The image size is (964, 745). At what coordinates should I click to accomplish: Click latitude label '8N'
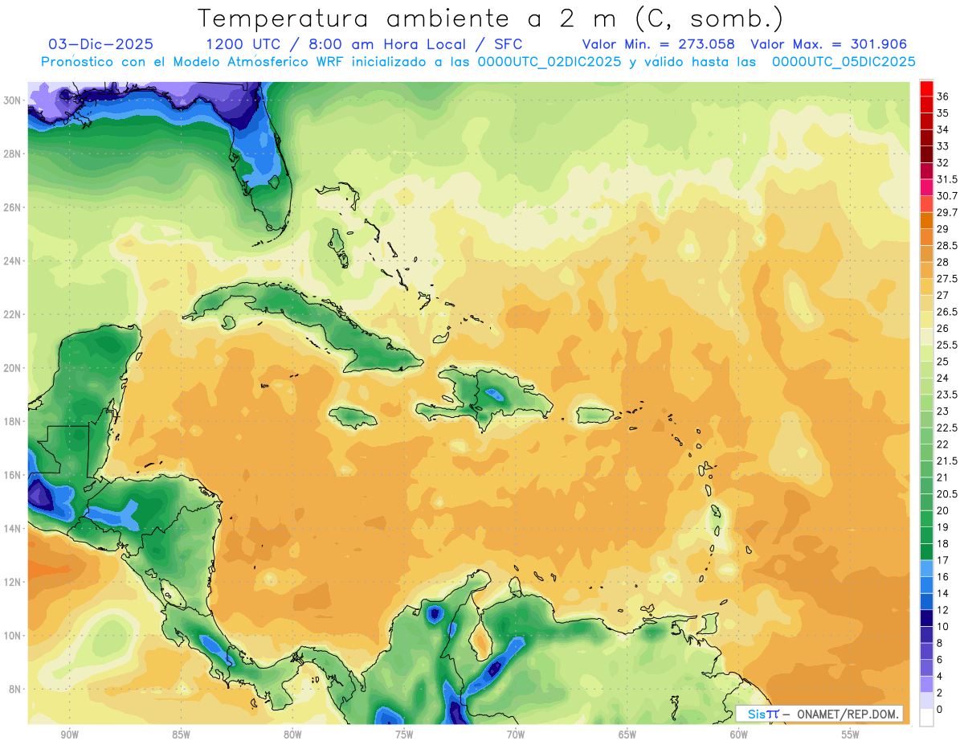(15, 689)
